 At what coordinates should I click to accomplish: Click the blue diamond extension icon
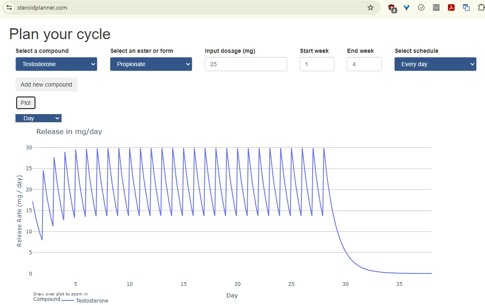tap(406, 7)
